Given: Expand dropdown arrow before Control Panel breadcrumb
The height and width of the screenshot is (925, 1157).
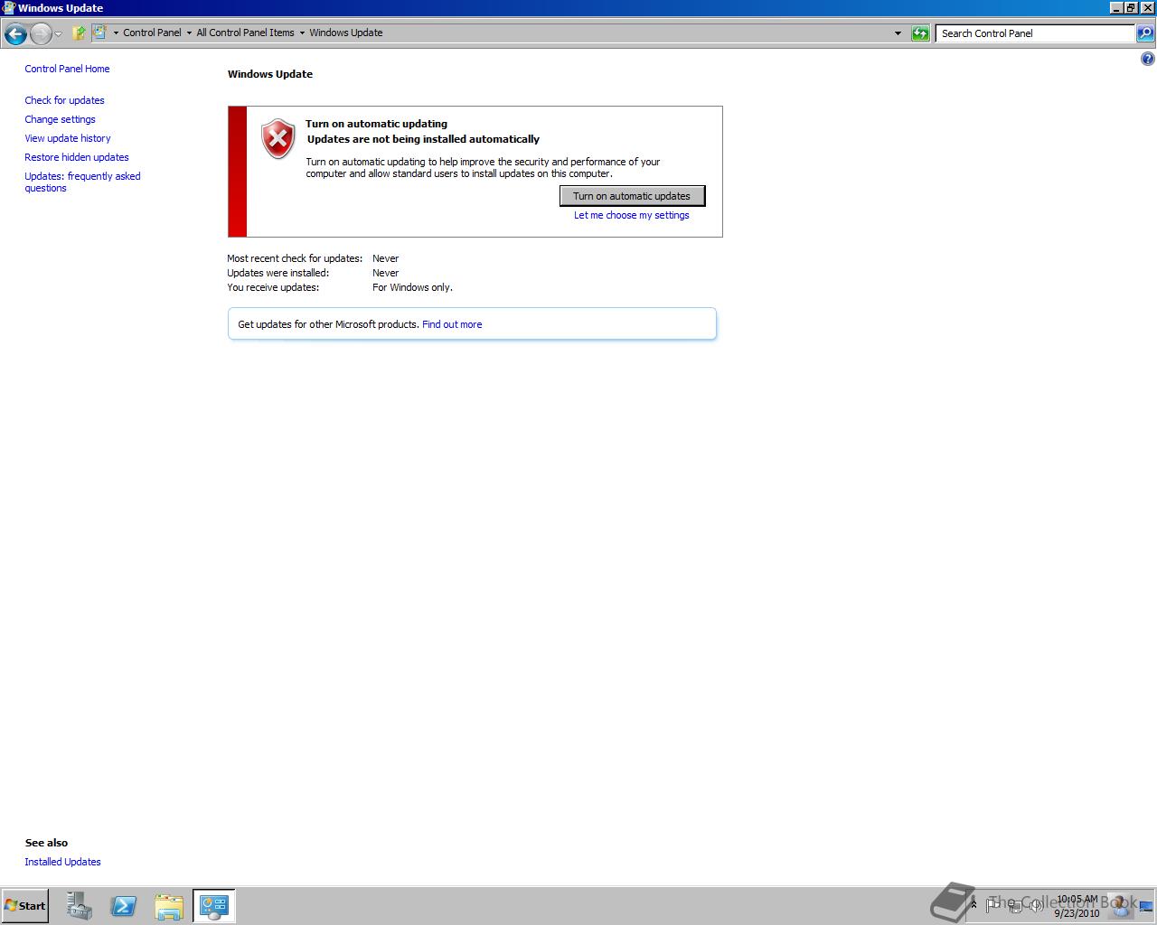Looking at the screenshot, I should click(116, 33).
